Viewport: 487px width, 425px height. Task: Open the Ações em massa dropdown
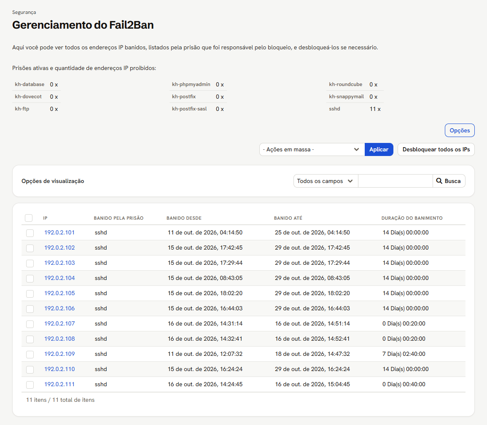pos(312,149)
